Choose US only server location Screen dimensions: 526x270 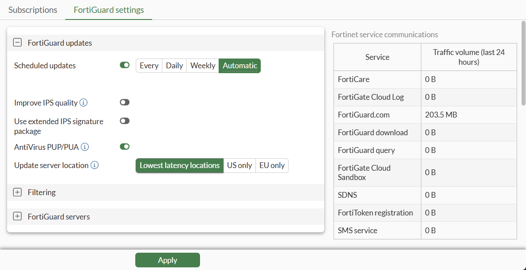239,165
